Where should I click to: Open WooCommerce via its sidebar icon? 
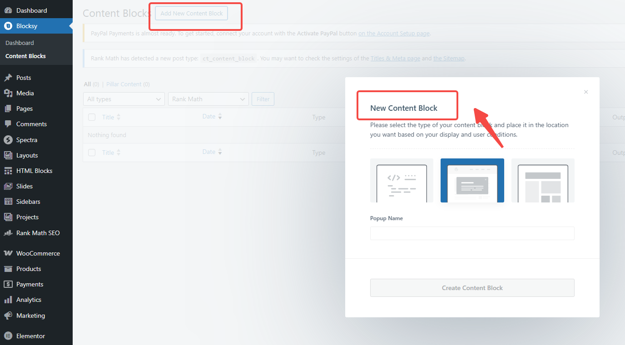coord(8,253)
